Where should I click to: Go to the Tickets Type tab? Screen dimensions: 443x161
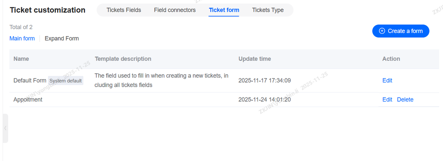click(x=268, y=10)
